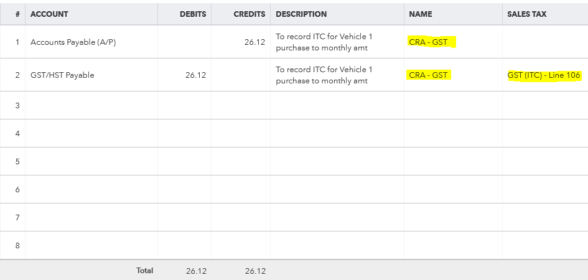Select row number 5

tap(17, 162)
